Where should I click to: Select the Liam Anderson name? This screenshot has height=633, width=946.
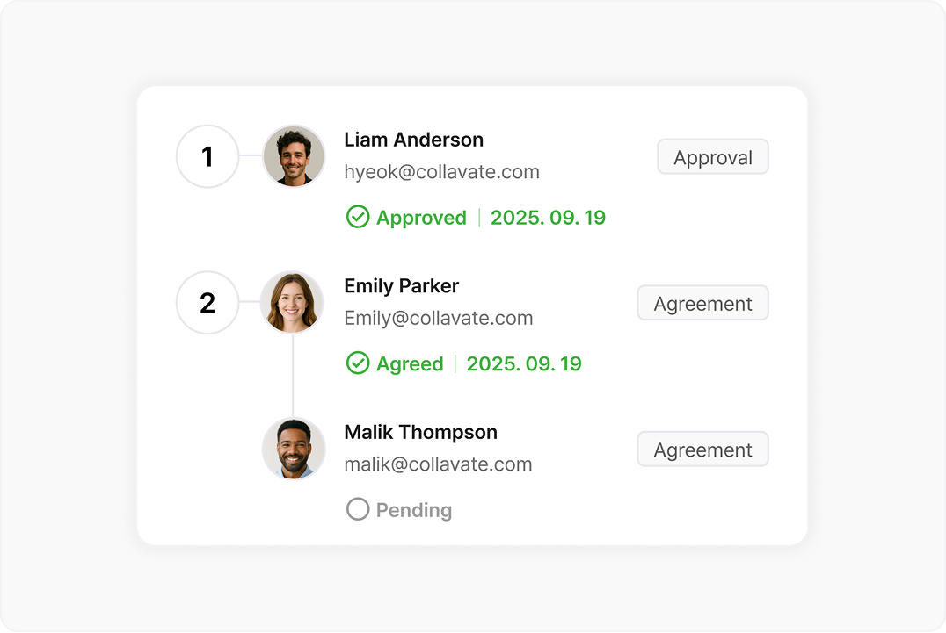click(413, 140)
